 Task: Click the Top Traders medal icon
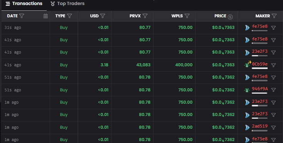click(x=53, y=3)
